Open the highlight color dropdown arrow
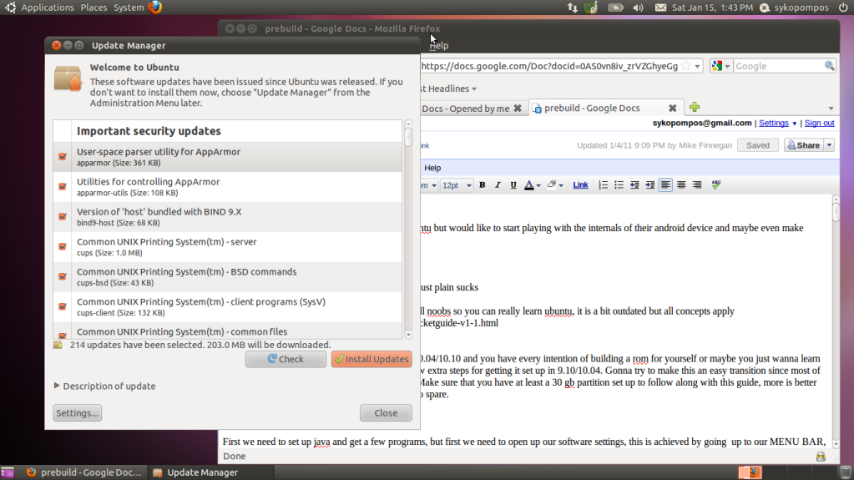Image resolution: width=854 pixels, height=480 pixels. pos(561,186)
